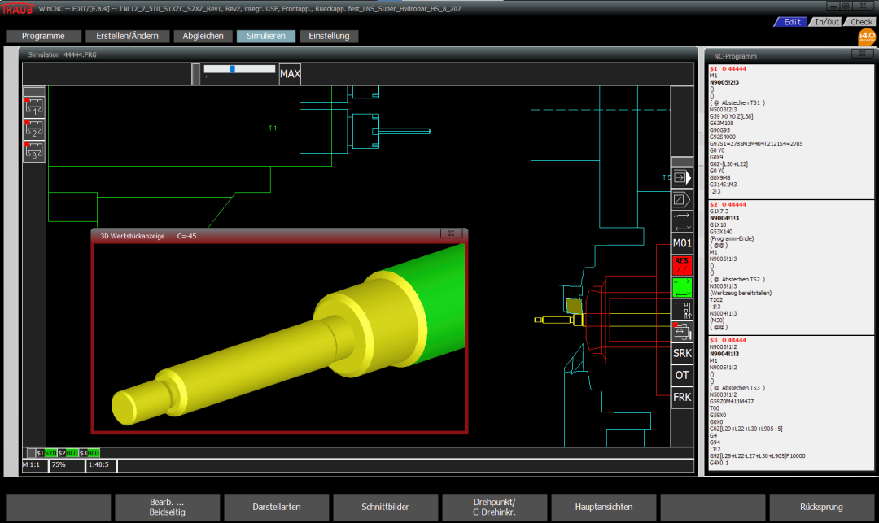
Task: Select subsystem 2 turret icon
Action: click(x=34, y=129)
